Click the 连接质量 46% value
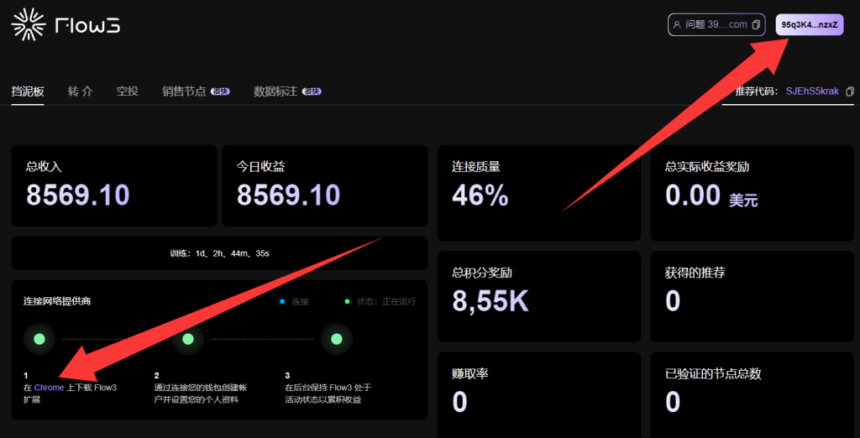 pyautogui.click(x=480, y=196)
